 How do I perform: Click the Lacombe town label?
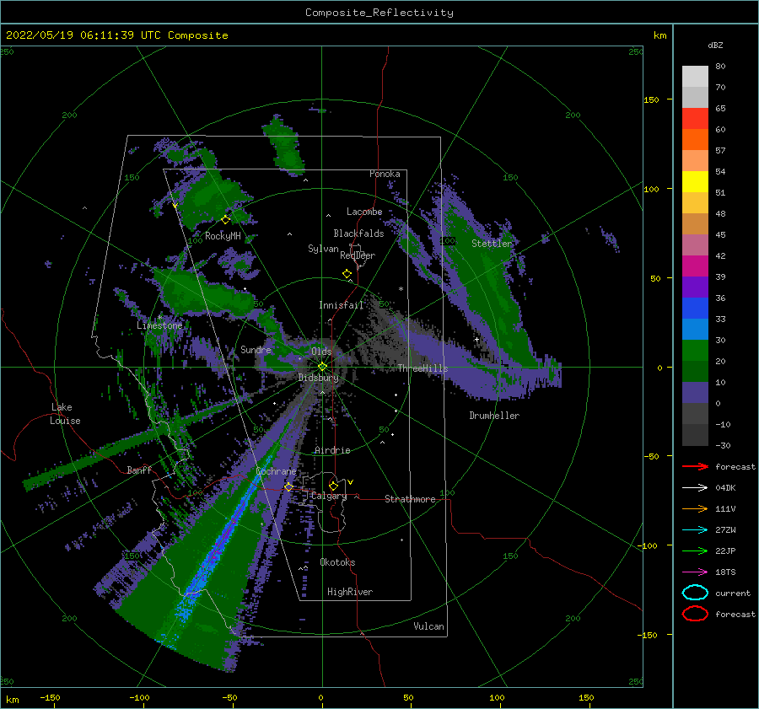[364, 212]
